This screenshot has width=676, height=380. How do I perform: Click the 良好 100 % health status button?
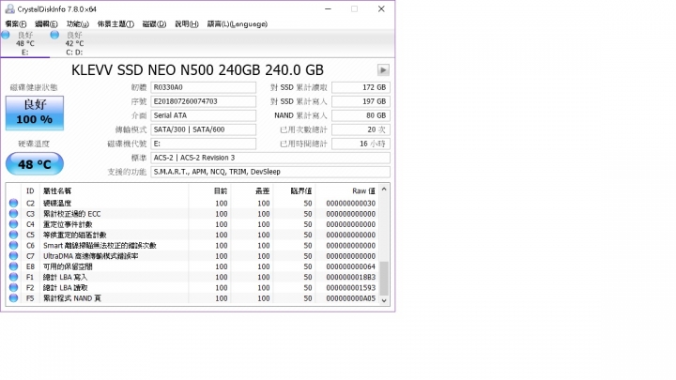pos(35,113)
